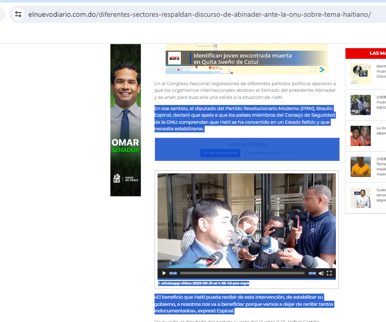Play the video with the center play button
386x322 pixels.
coord(246,226)
